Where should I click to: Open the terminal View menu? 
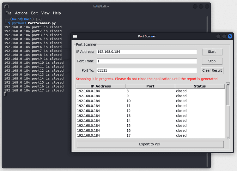tap(45, 13)
